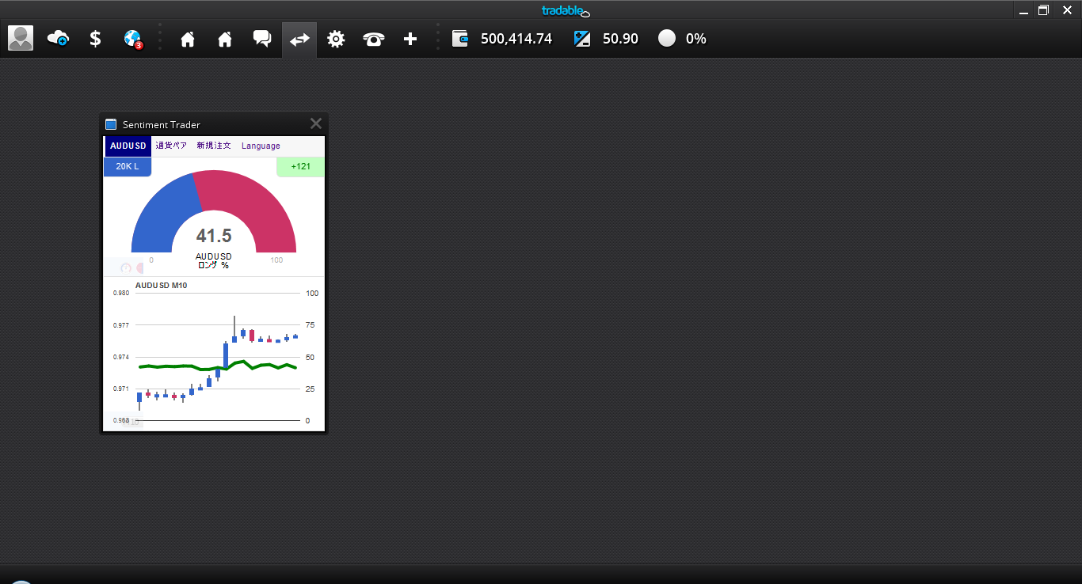Click the white circle next to 0%
This screenshot has height=584, width=1082.
pyautogui.click(x=667, y=38)
